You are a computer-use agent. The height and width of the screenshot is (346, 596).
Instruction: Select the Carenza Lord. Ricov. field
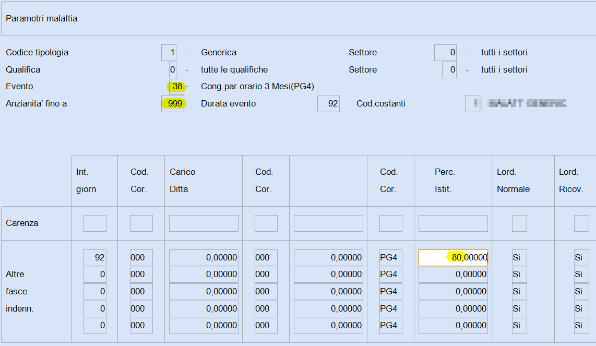581,223
